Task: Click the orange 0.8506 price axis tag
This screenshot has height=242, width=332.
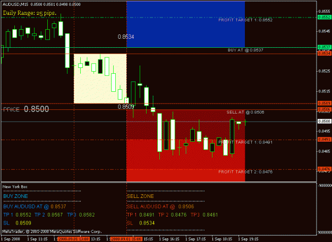Action: click(x=324, y=109)
